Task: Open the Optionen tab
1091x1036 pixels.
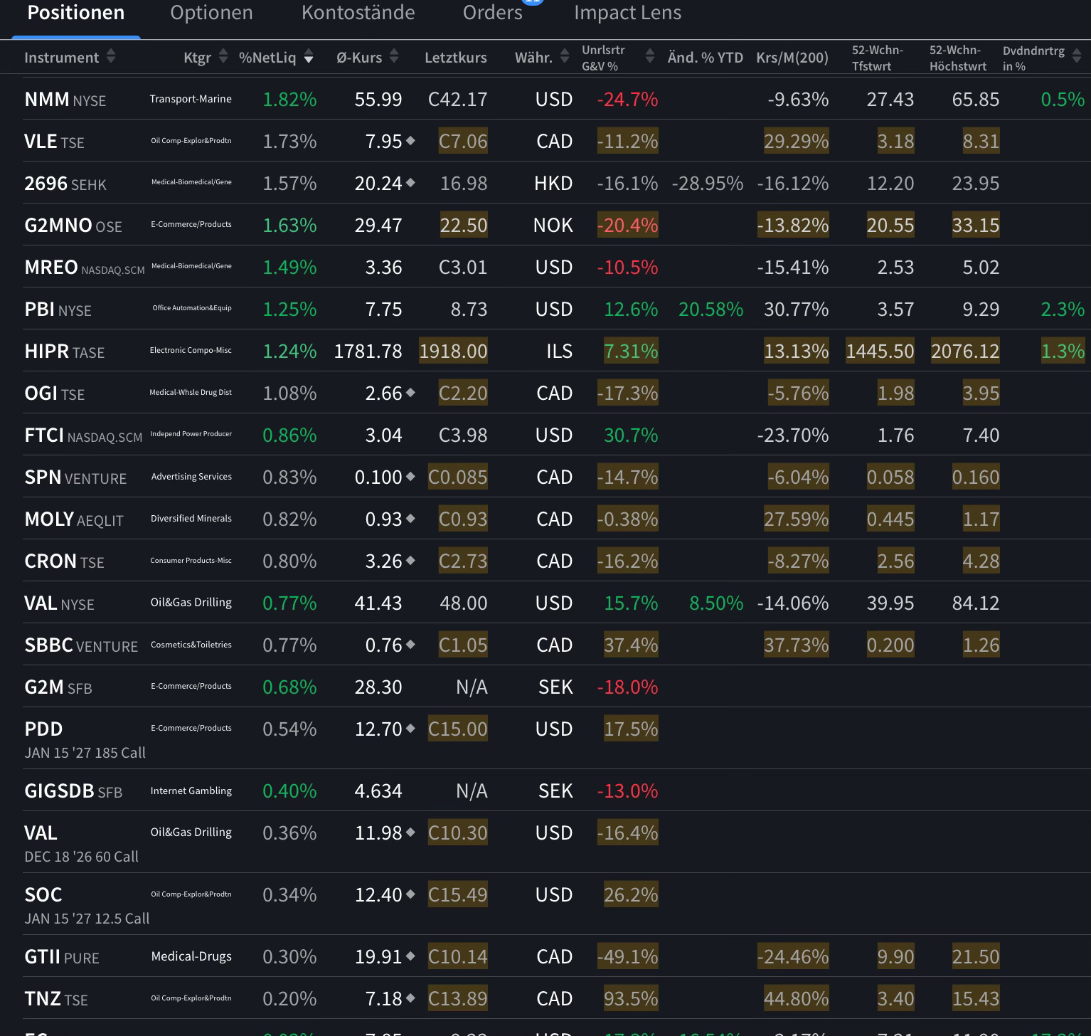Action: tap(211, 13)
